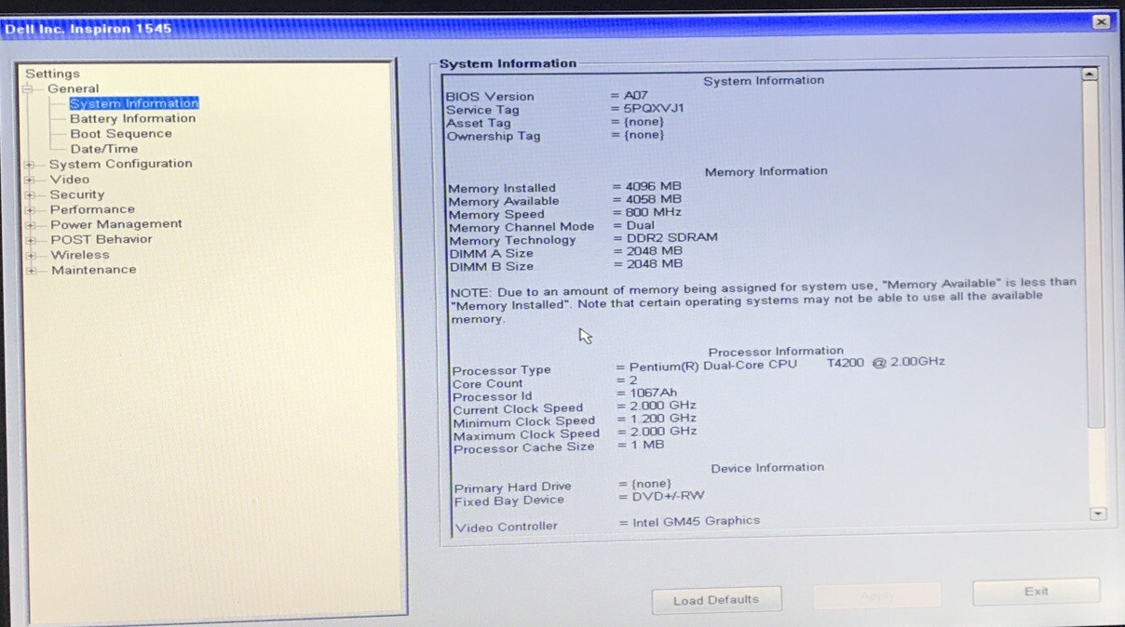Open Boot Sequence settings

[121, 133]
